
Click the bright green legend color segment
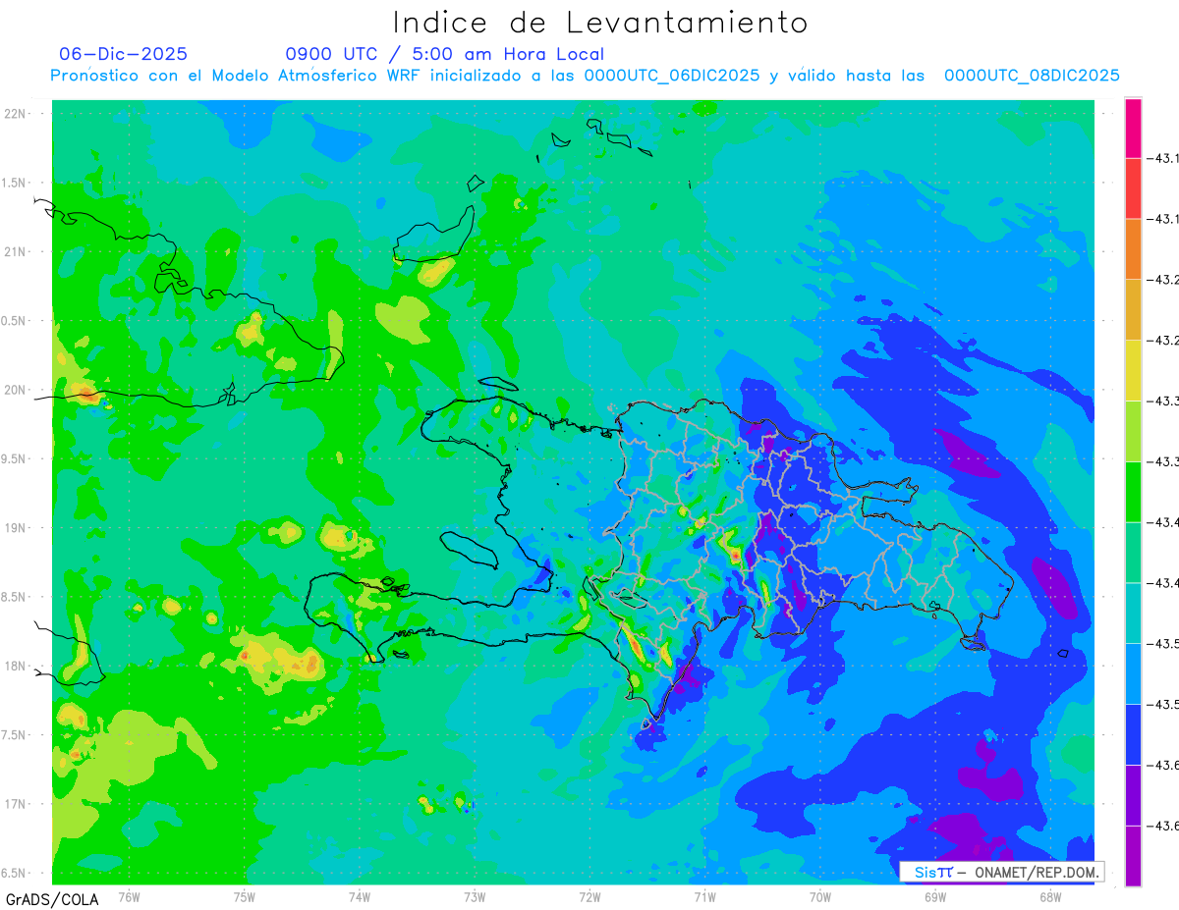[1133, 492]
